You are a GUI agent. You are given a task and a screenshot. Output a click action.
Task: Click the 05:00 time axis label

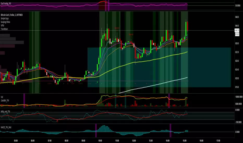16,141
